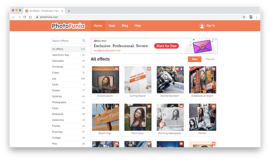270x160 pixels.
Task: Open the Broadway at Night effect
Action: tap(203, 80)
